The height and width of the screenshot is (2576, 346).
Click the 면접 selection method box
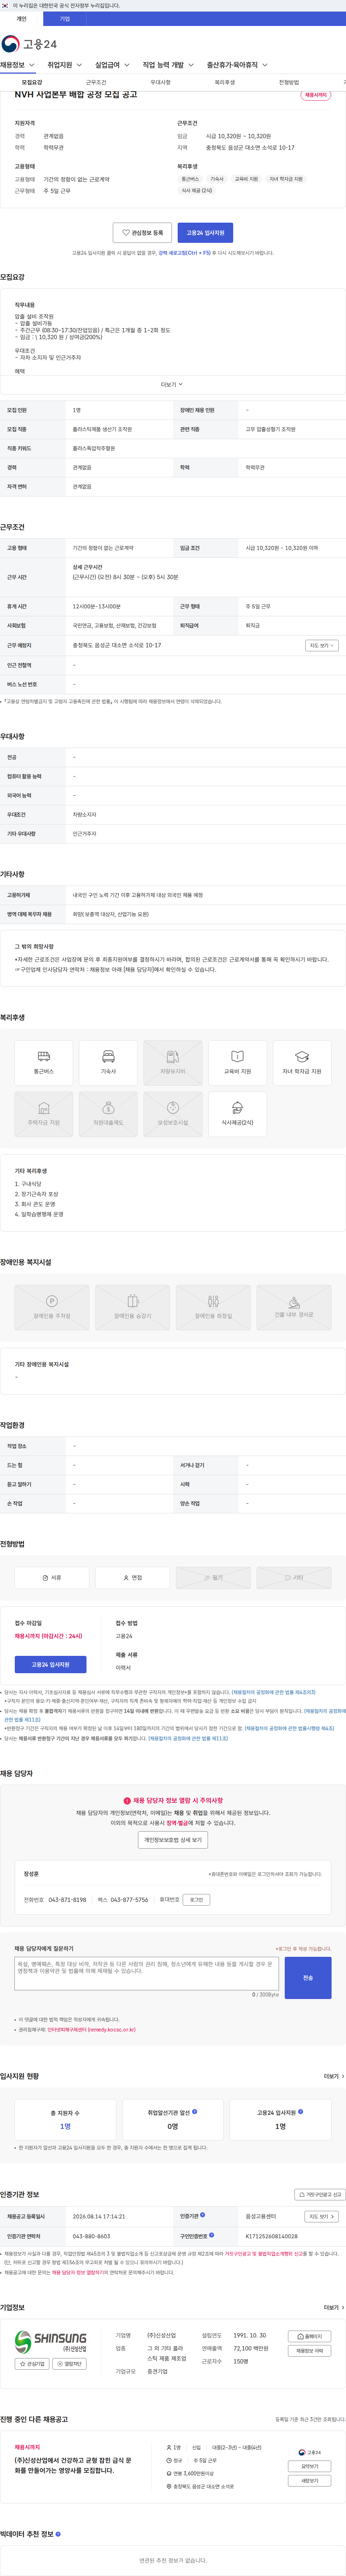132,1578
